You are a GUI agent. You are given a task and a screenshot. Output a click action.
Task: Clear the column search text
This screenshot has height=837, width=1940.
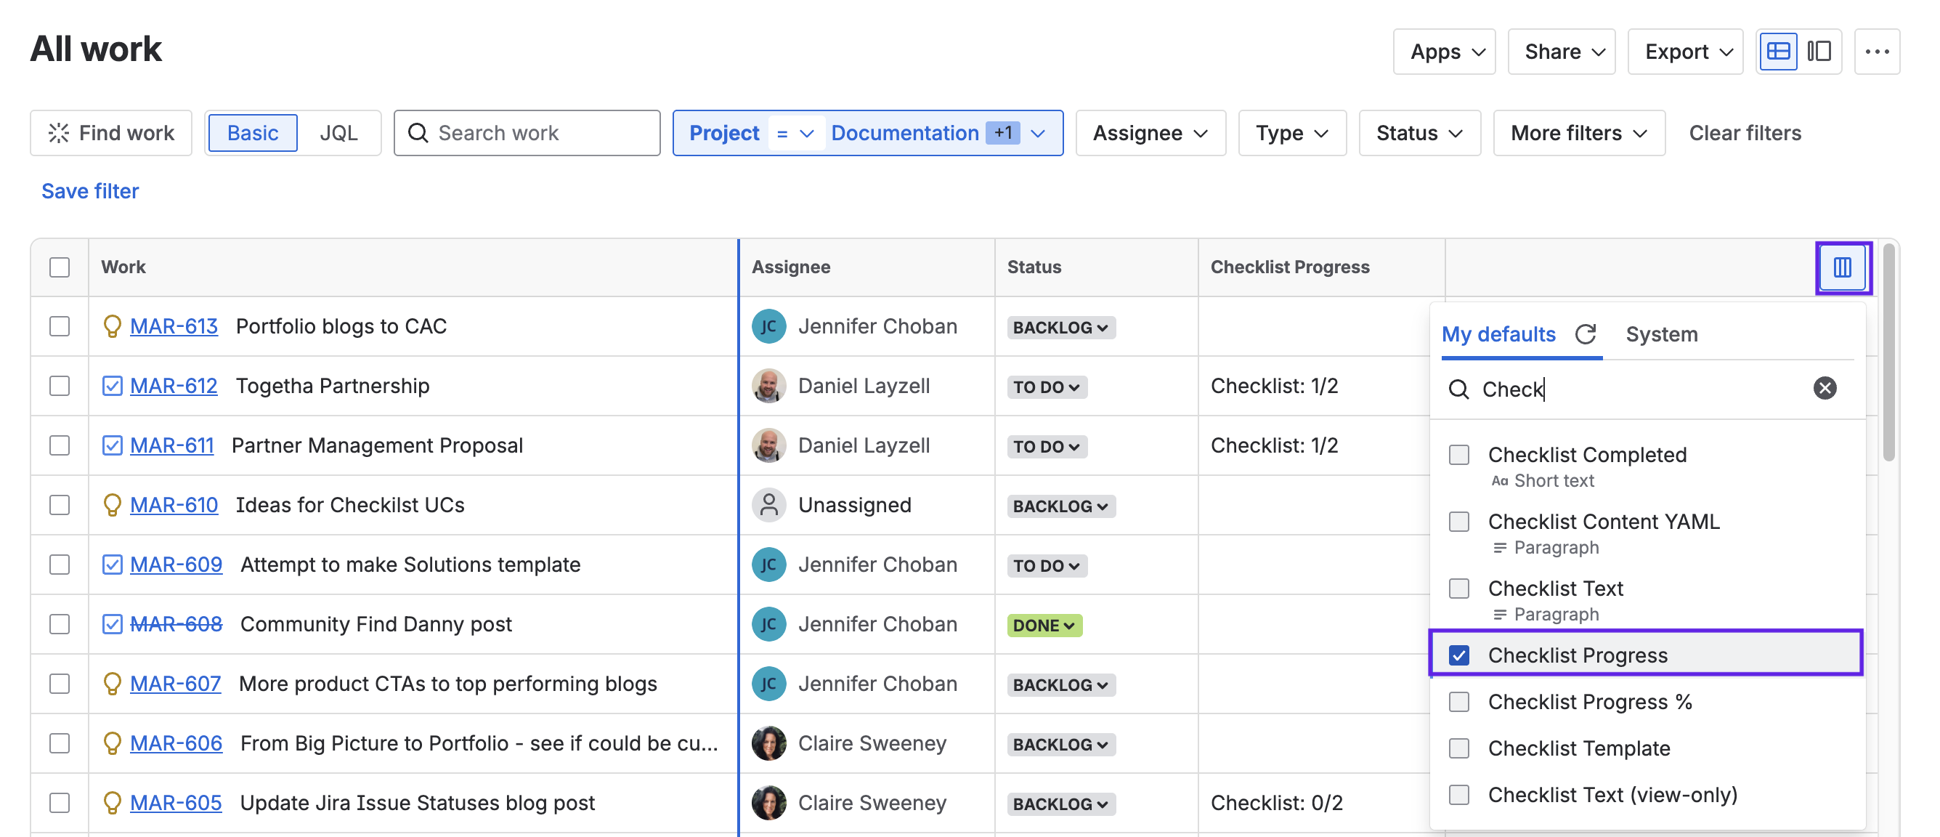pos(1823,388)
